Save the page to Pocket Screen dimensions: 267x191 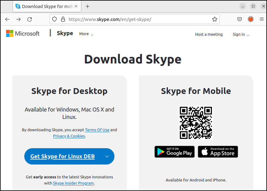coord(240,19)
